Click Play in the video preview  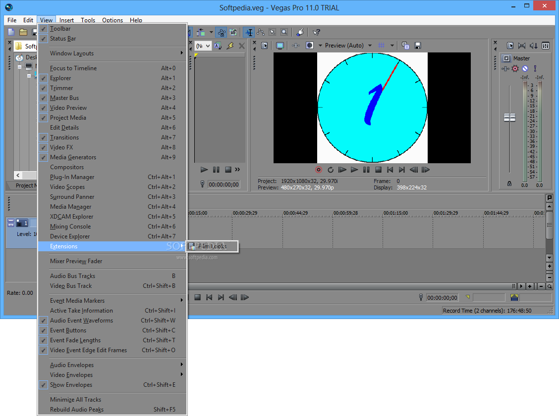tap(354, 170)
